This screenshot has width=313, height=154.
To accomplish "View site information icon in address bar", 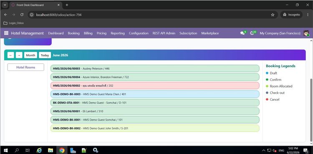I will 32,15.
